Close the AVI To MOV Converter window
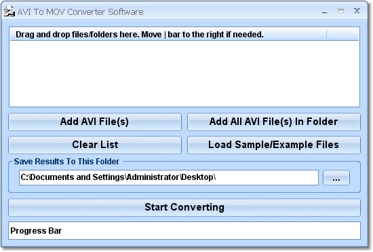 click(x=357, y=11)
